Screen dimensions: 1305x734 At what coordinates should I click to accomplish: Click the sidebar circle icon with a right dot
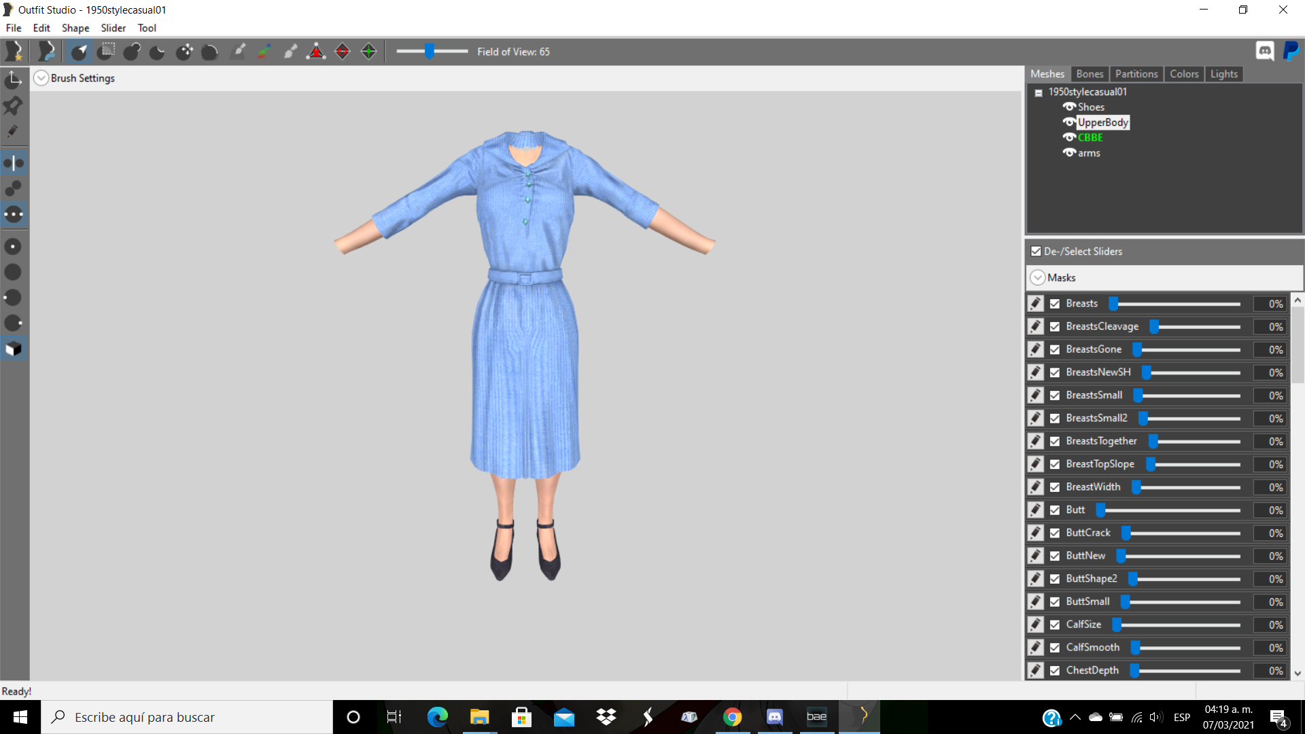14,324
